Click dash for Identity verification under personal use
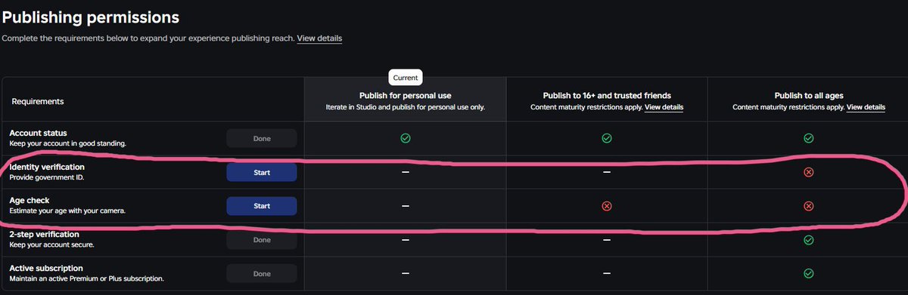 point(405,172)
